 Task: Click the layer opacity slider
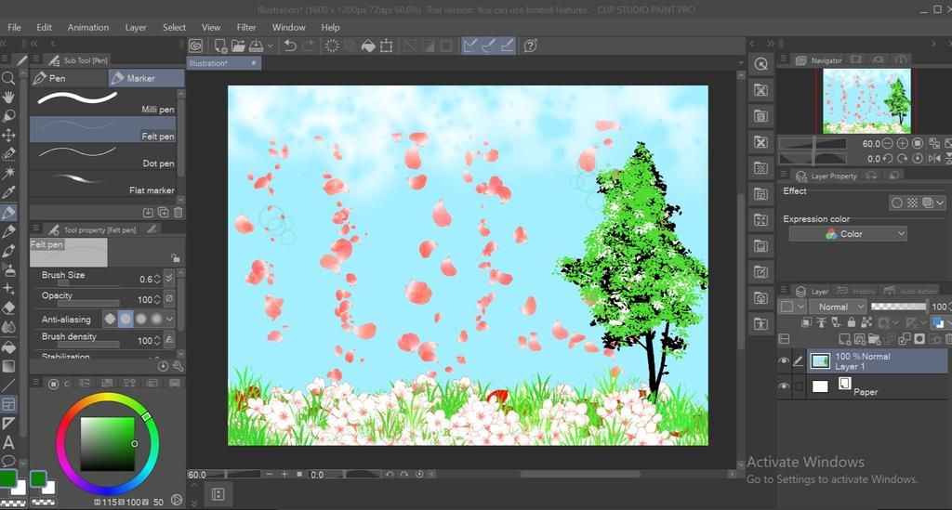coord(899,307)
